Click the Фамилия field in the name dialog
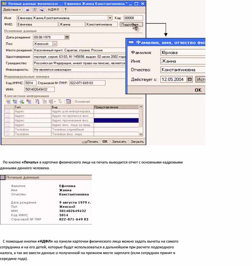Screen dimensions: 252x266 [x=183, y=53]
